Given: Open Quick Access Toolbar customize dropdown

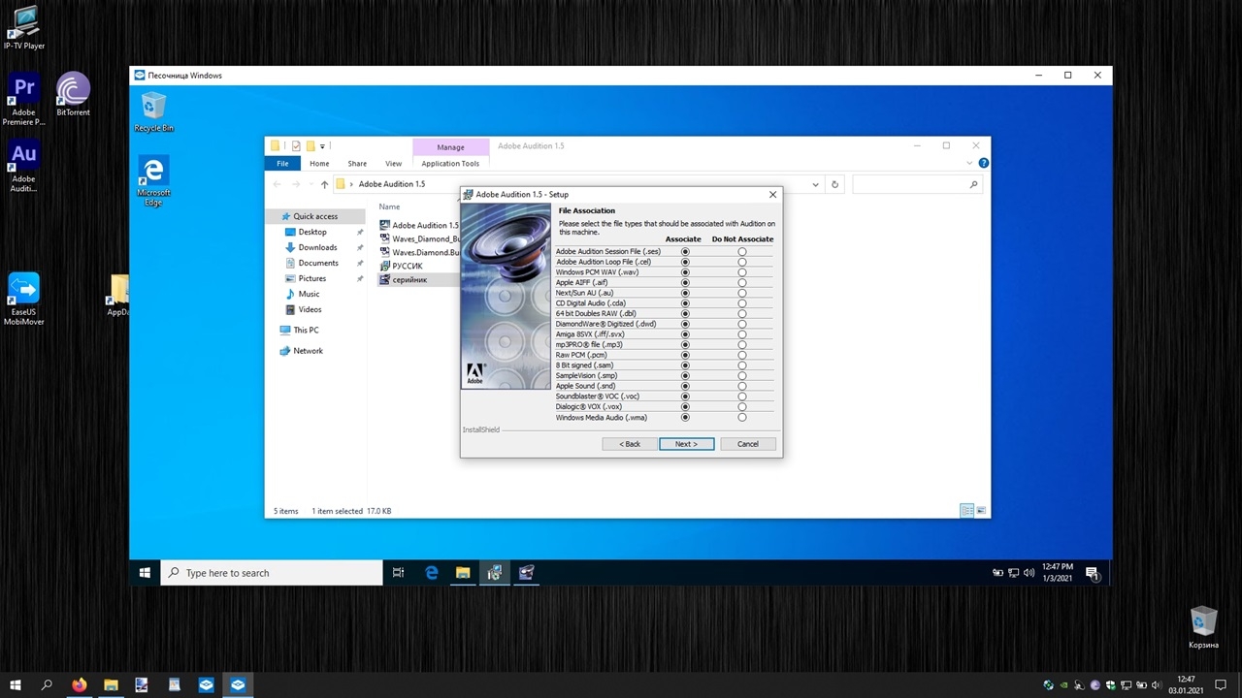Looking at the screenshot, I should pyautogui.click(x=322, y=146).
